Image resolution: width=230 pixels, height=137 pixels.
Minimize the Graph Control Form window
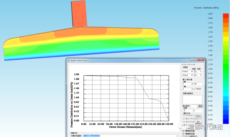click(191, 60)
